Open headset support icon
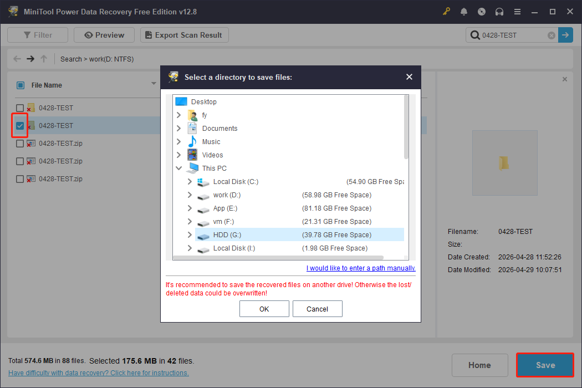The width and height of the screenshot is (582, 388). 499,12
